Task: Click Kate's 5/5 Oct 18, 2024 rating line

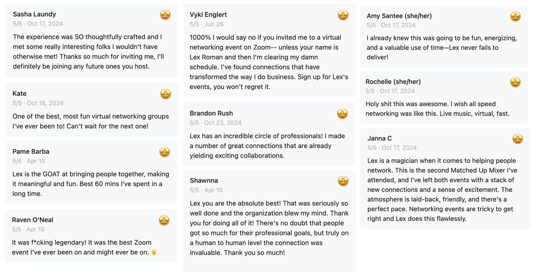Action: tap(38, 103)
